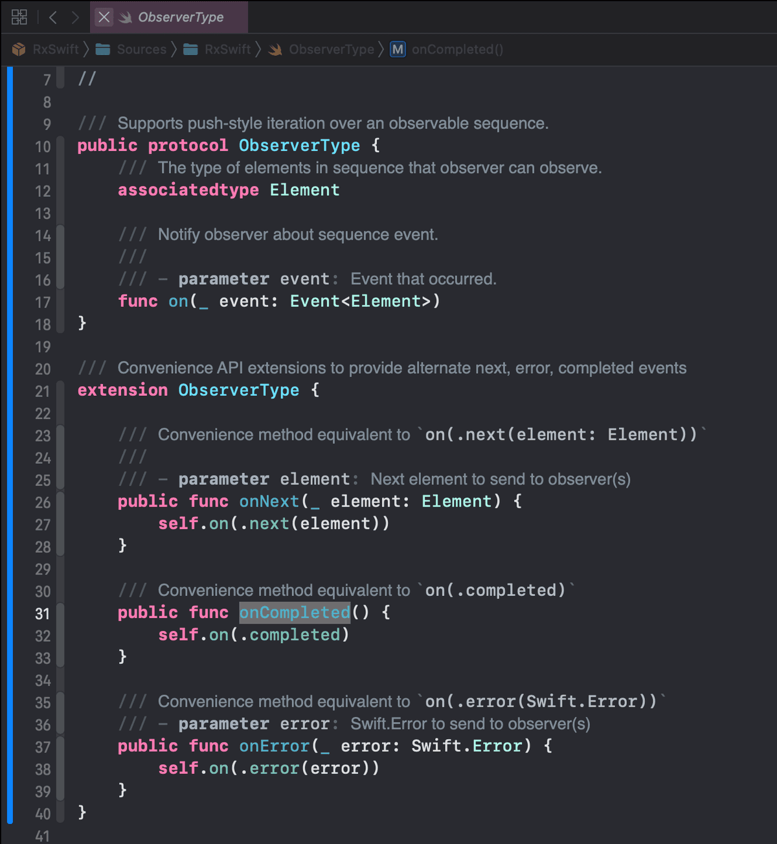777x844 pixels.
Task: Click the method M icon
Action: pyautogui.click(x=398, y=49)
